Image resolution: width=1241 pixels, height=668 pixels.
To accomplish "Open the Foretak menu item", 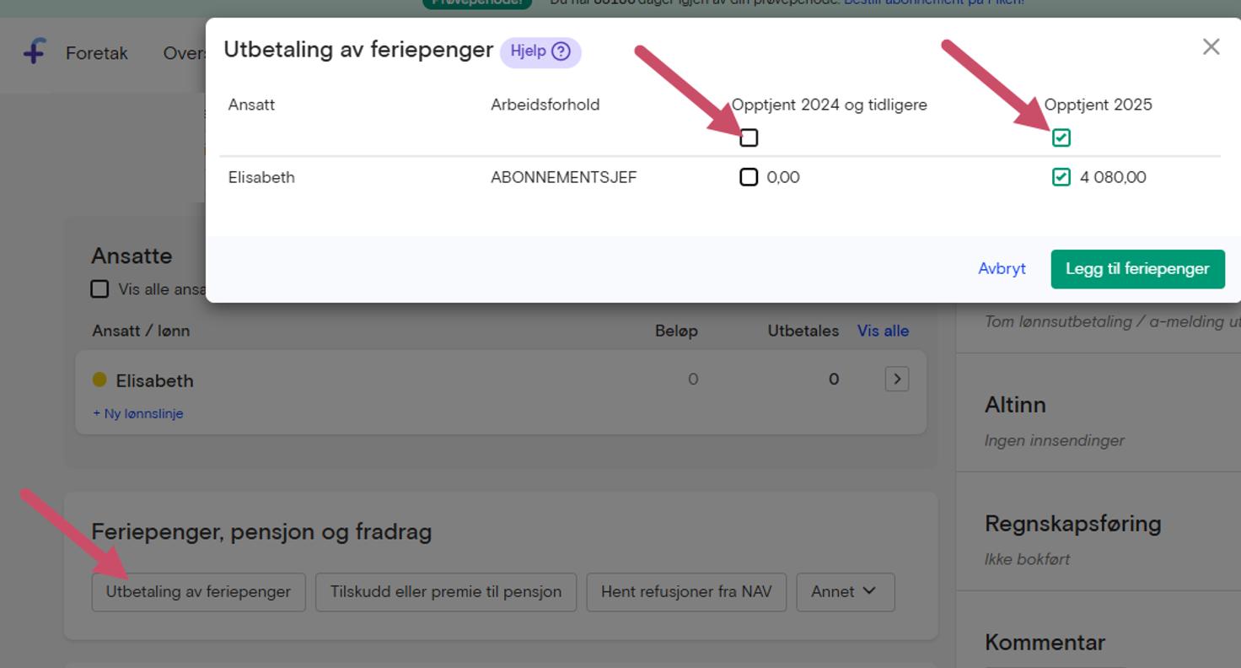I will point(97,53).
